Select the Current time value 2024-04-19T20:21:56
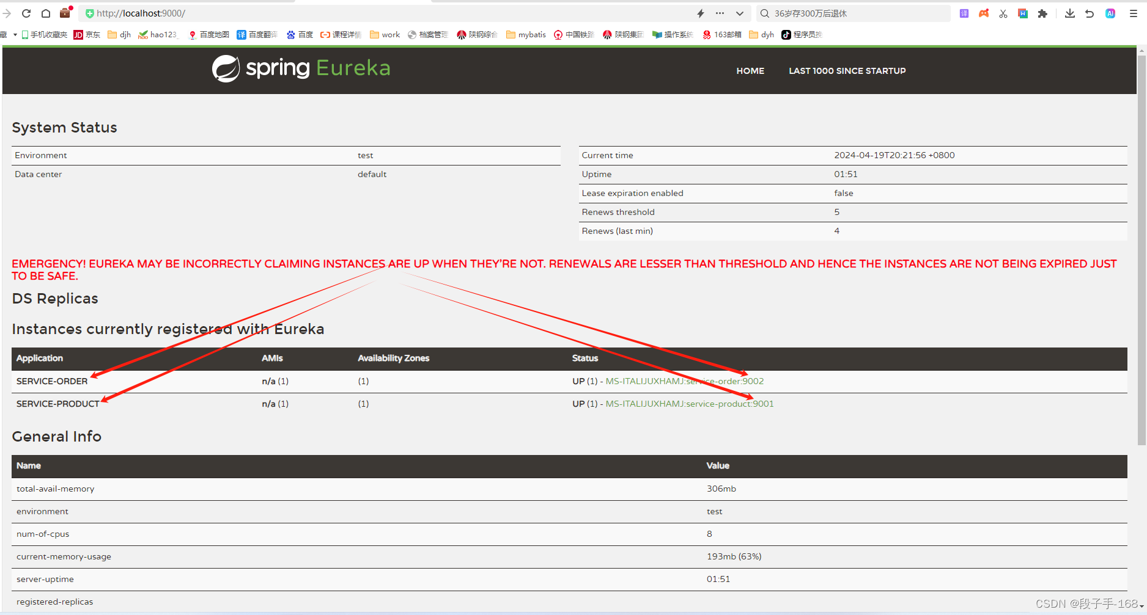 (x=894, y=155)
